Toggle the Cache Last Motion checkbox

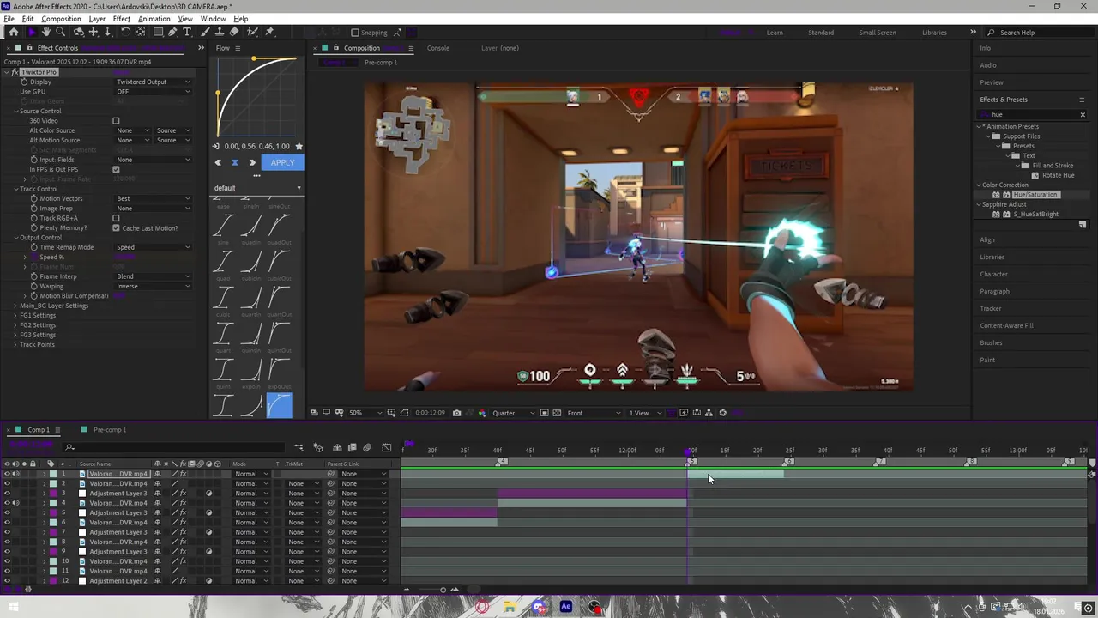(116, 228)
